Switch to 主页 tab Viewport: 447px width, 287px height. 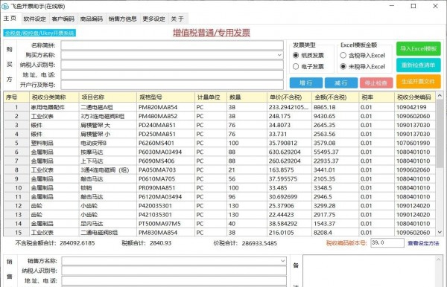pos(10,19)
